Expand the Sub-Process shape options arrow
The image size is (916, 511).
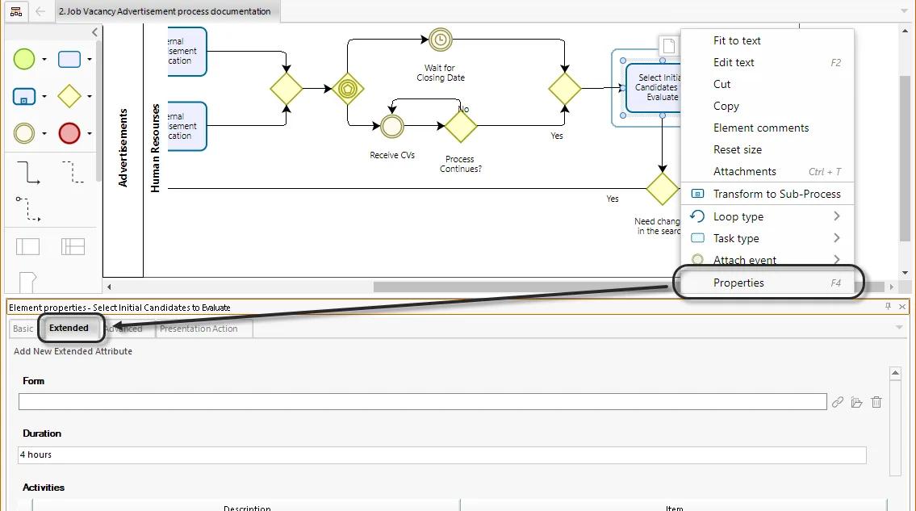[44, 97]
